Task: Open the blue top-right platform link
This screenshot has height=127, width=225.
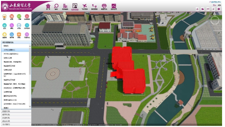Action: (215, 2)
